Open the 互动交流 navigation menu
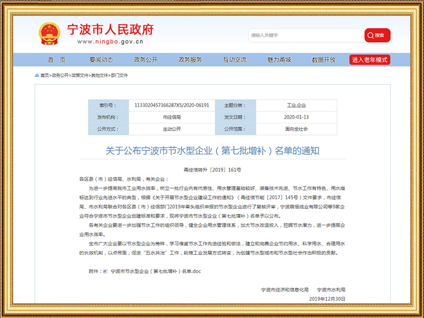 tap(235, 60)
